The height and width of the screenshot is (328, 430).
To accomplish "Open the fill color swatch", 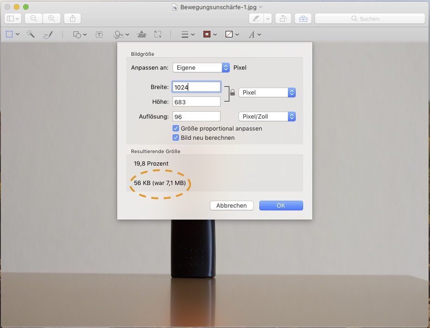I will pos(229,34).
